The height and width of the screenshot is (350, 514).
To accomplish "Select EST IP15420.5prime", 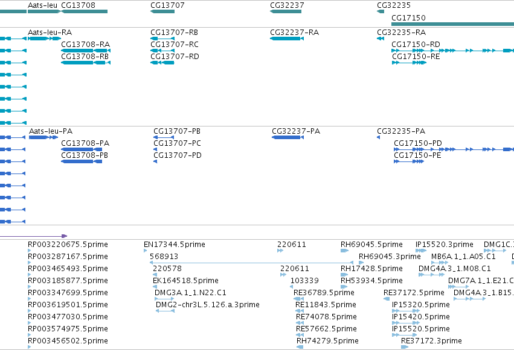I will 406,323.
